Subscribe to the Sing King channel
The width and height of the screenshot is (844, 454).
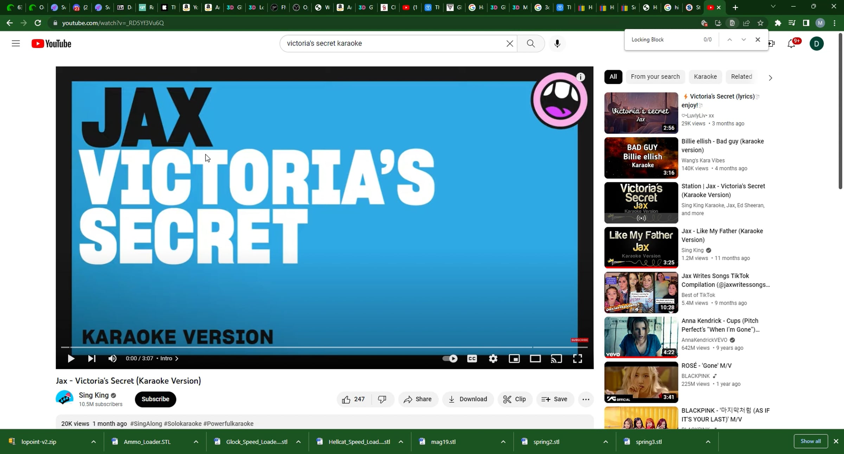pyautogui.click(x=155, y=399)
